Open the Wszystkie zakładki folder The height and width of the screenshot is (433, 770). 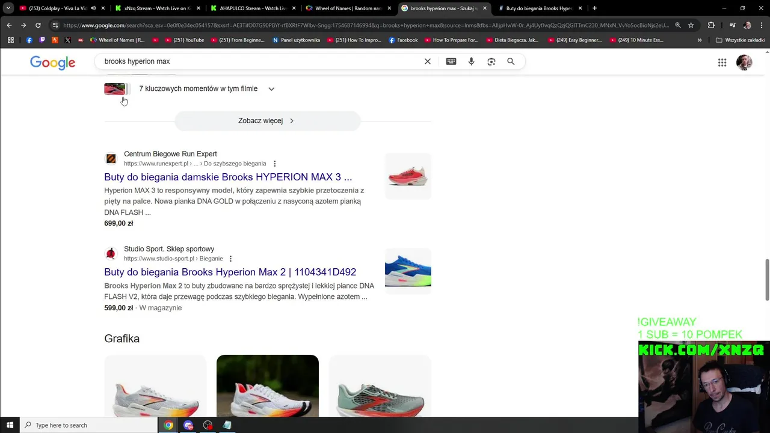click(x=740, y=40)
